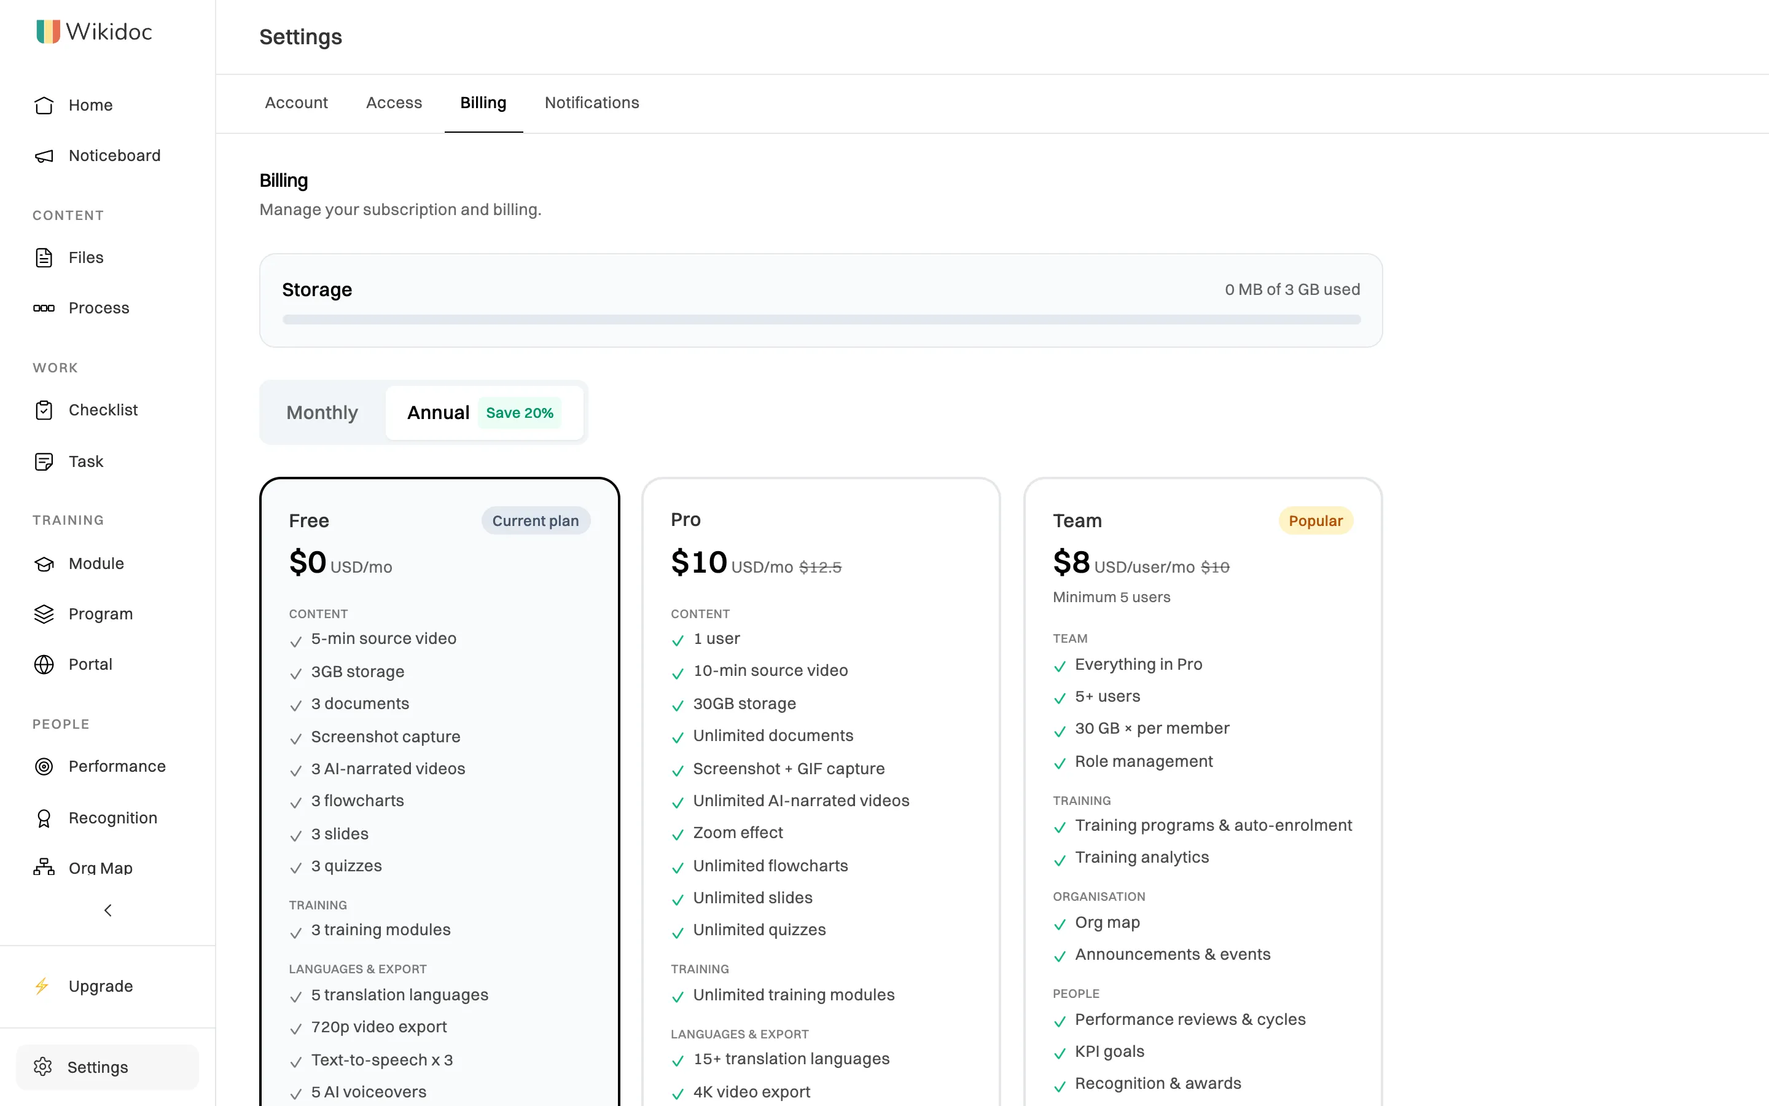Click 'Unlimited documents' feature
This screenshot has width=1769, height=1106.
click(x=773, y=736)
